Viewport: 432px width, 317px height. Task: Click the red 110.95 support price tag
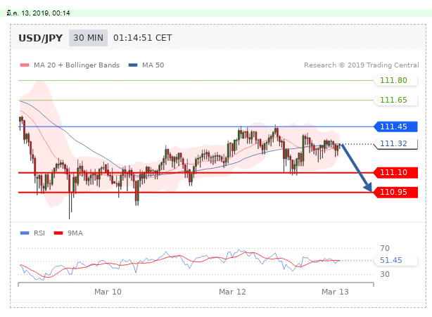click(395, 192)
